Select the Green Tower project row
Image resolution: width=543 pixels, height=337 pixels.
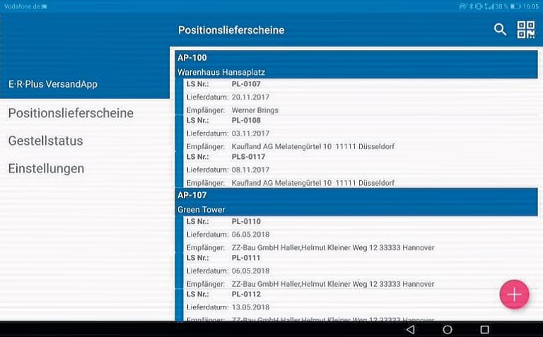pos(358,210)
